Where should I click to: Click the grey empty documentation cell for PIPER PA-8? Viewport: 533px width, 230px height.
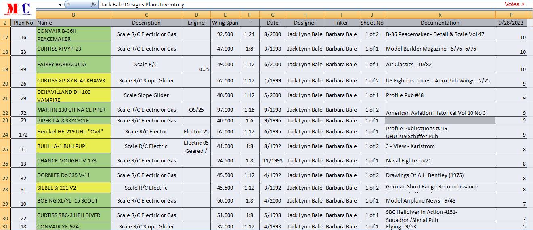440,120
